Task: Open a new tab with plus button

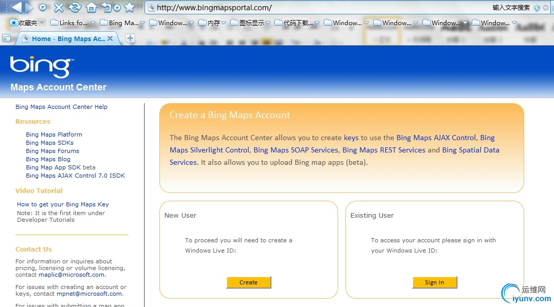Action: click(x=130, y=38)
